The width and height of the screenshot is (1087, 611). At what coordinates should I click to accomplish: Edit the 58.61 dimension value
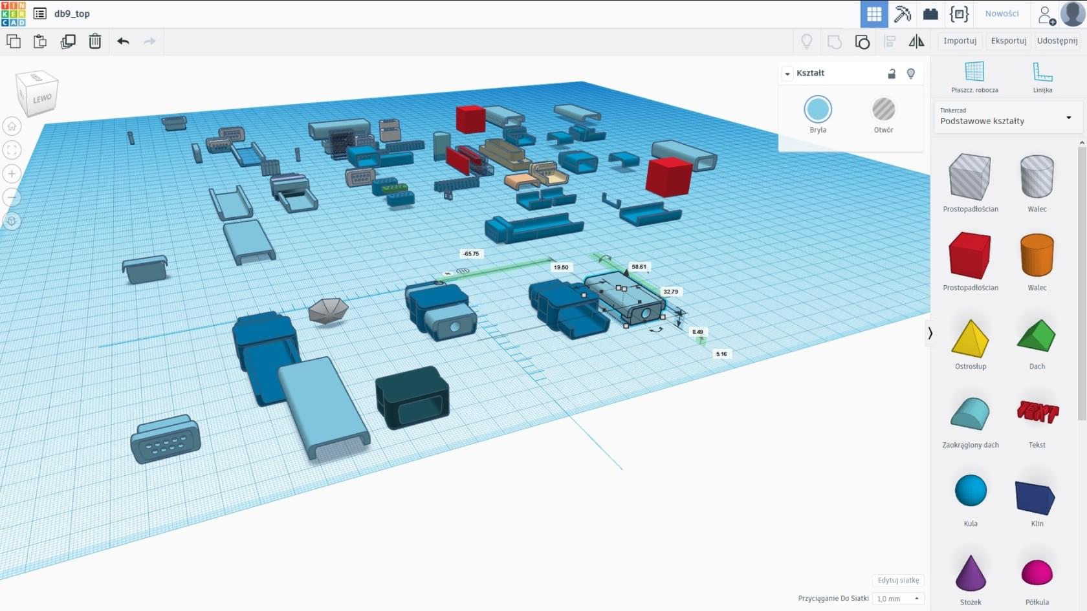pyautogui.click(x=639, y=266)
